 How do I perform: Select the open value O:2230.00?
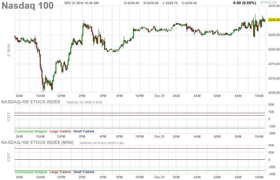(132, 3)
